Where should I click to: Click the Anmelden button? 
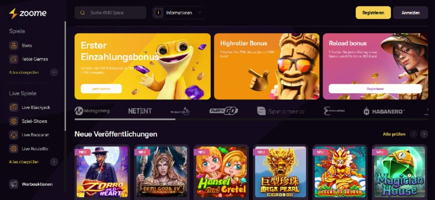411,12
